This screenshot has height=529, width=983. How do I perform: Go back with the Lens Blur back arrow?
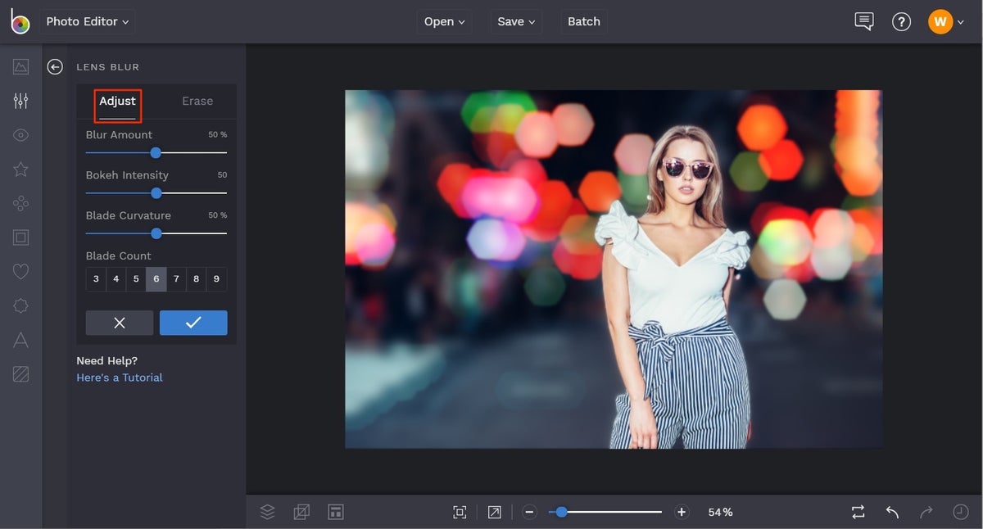click(x=54, y=66)
